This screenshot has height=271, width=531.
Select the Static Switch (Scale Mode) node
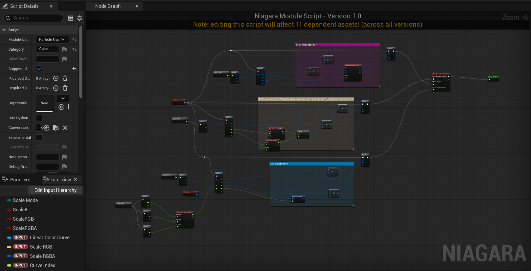tap(441, 82)
